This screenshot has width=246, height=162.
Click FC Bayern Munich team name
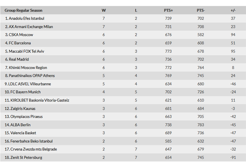click(x=25, y=92)
